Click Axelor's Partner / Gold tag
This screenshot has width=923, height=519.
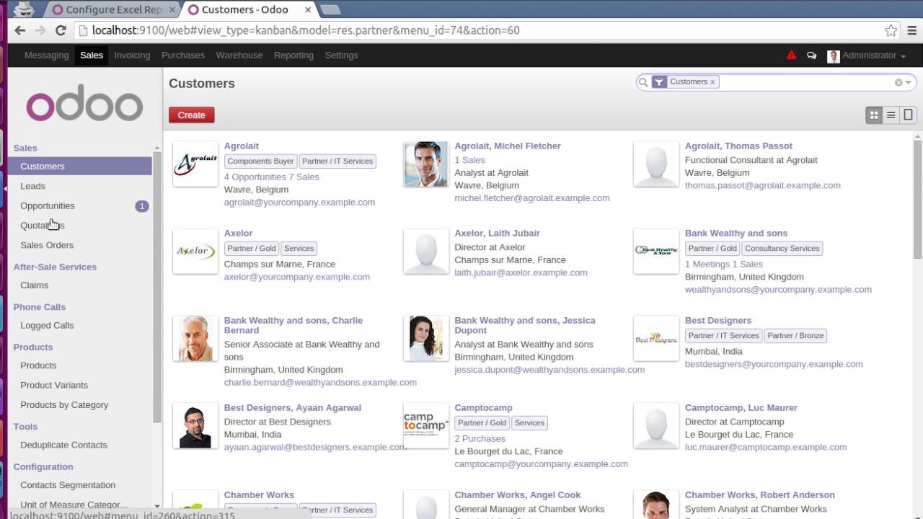[x=252, y=249]
